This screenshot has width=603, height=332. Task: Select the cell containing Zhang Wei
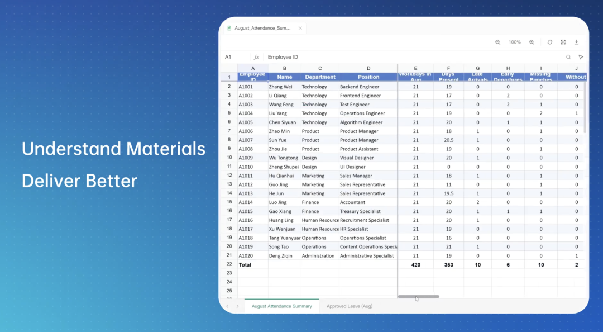[285, 87]
